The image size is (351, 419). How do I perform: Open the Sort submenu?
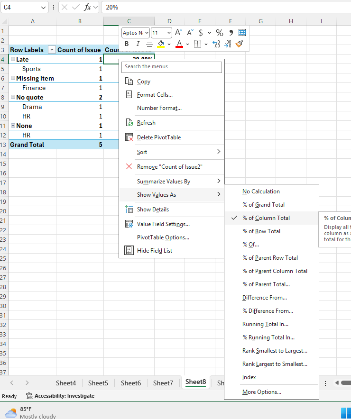[172, 152]
